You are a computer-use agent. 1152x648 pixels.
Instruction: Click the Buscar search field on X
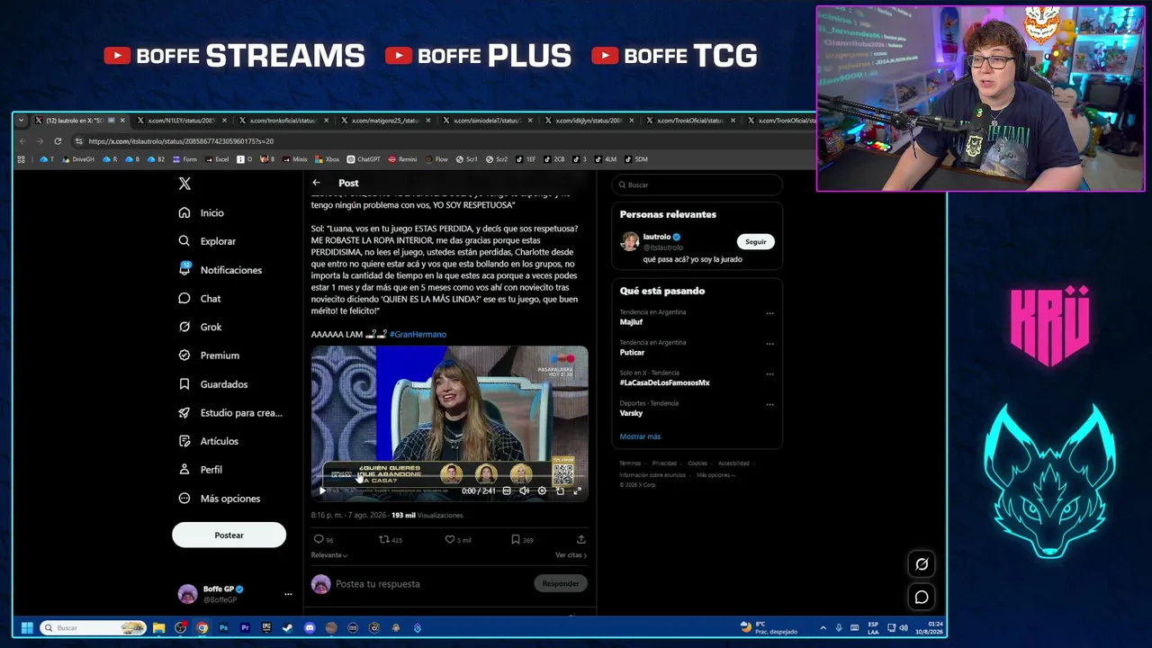click(697, 184)
